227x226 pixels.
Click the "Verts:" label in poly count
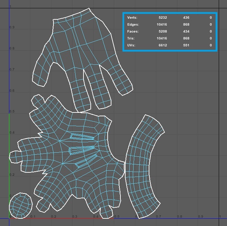[x=132, y=18]
